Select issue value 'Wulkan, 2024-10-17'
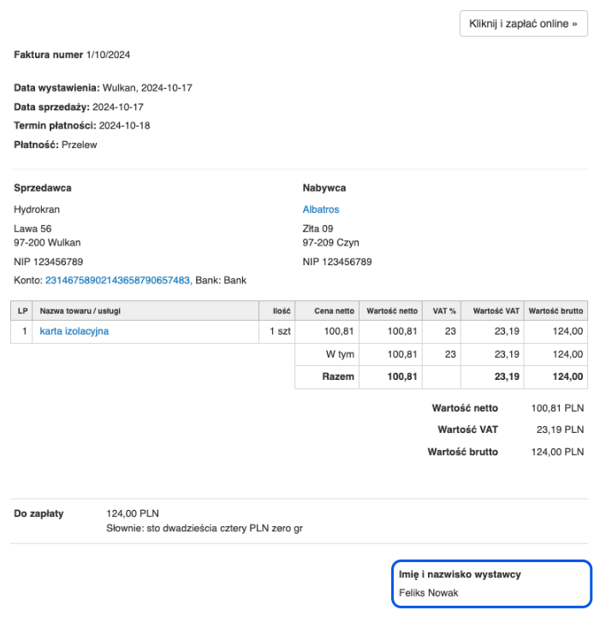600x640 pixels. pos(147,88)
